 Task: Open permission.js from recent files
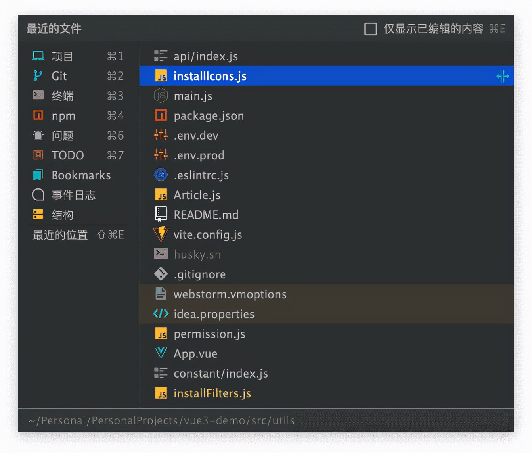tap(326, 334)
